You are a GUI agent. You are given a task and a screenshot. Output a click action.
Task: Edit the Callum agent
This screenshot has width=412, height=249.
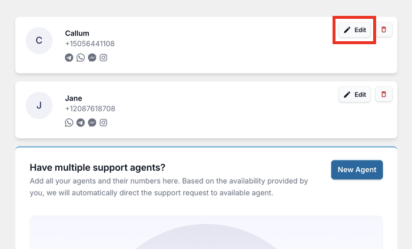[x=355, y=29]
